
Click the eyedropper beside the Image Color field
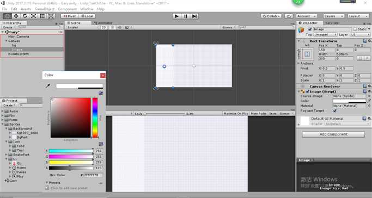click(369, 101)
